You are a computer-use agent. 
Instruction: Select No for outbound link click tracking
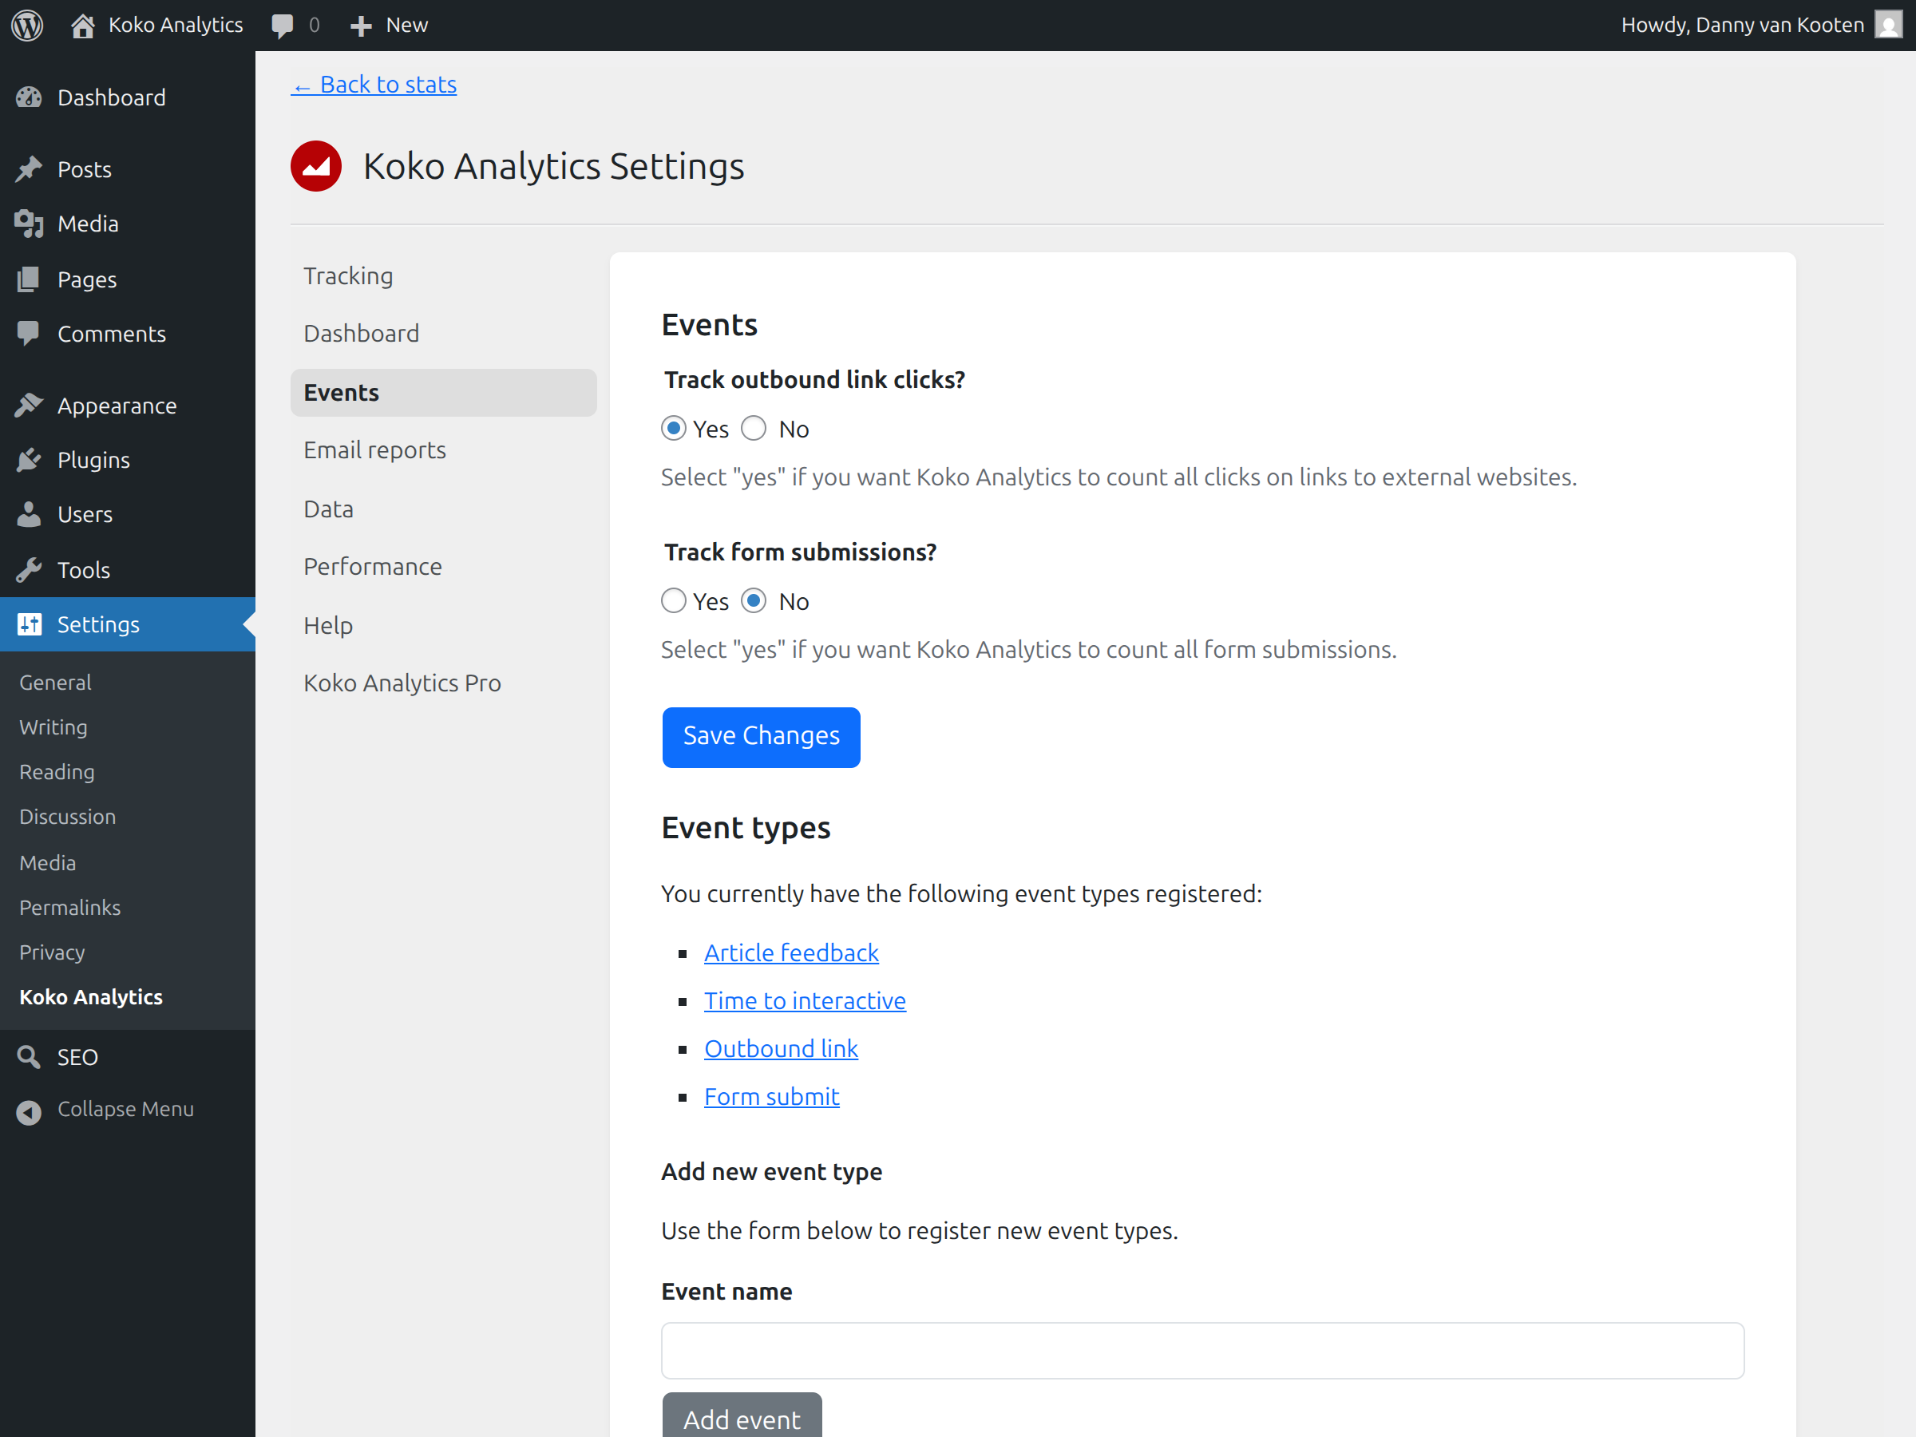click(753, 428)
